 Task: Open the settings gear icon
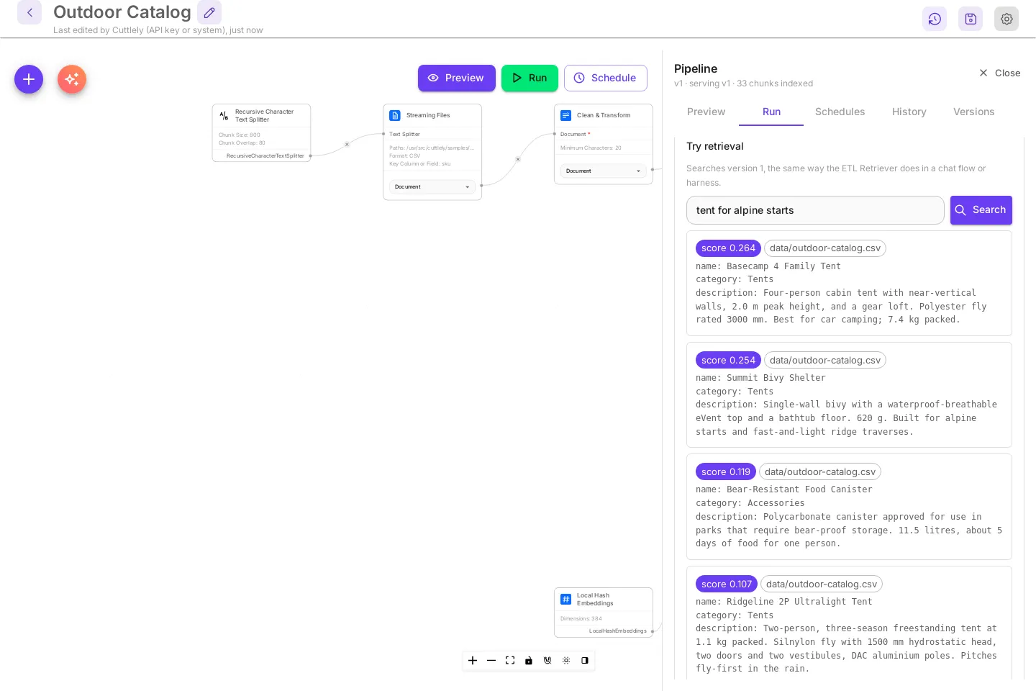pos(1007,19)
